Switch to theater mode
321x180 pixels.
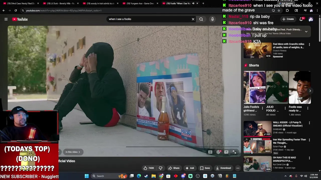click(226, 152)
